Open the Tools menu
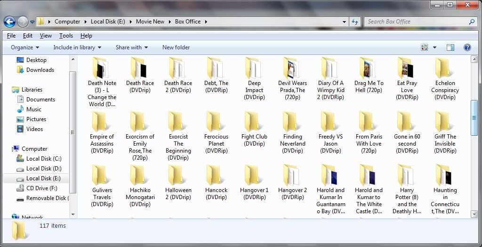Viewport: 482px width, 247px height. tap(66, 36)
